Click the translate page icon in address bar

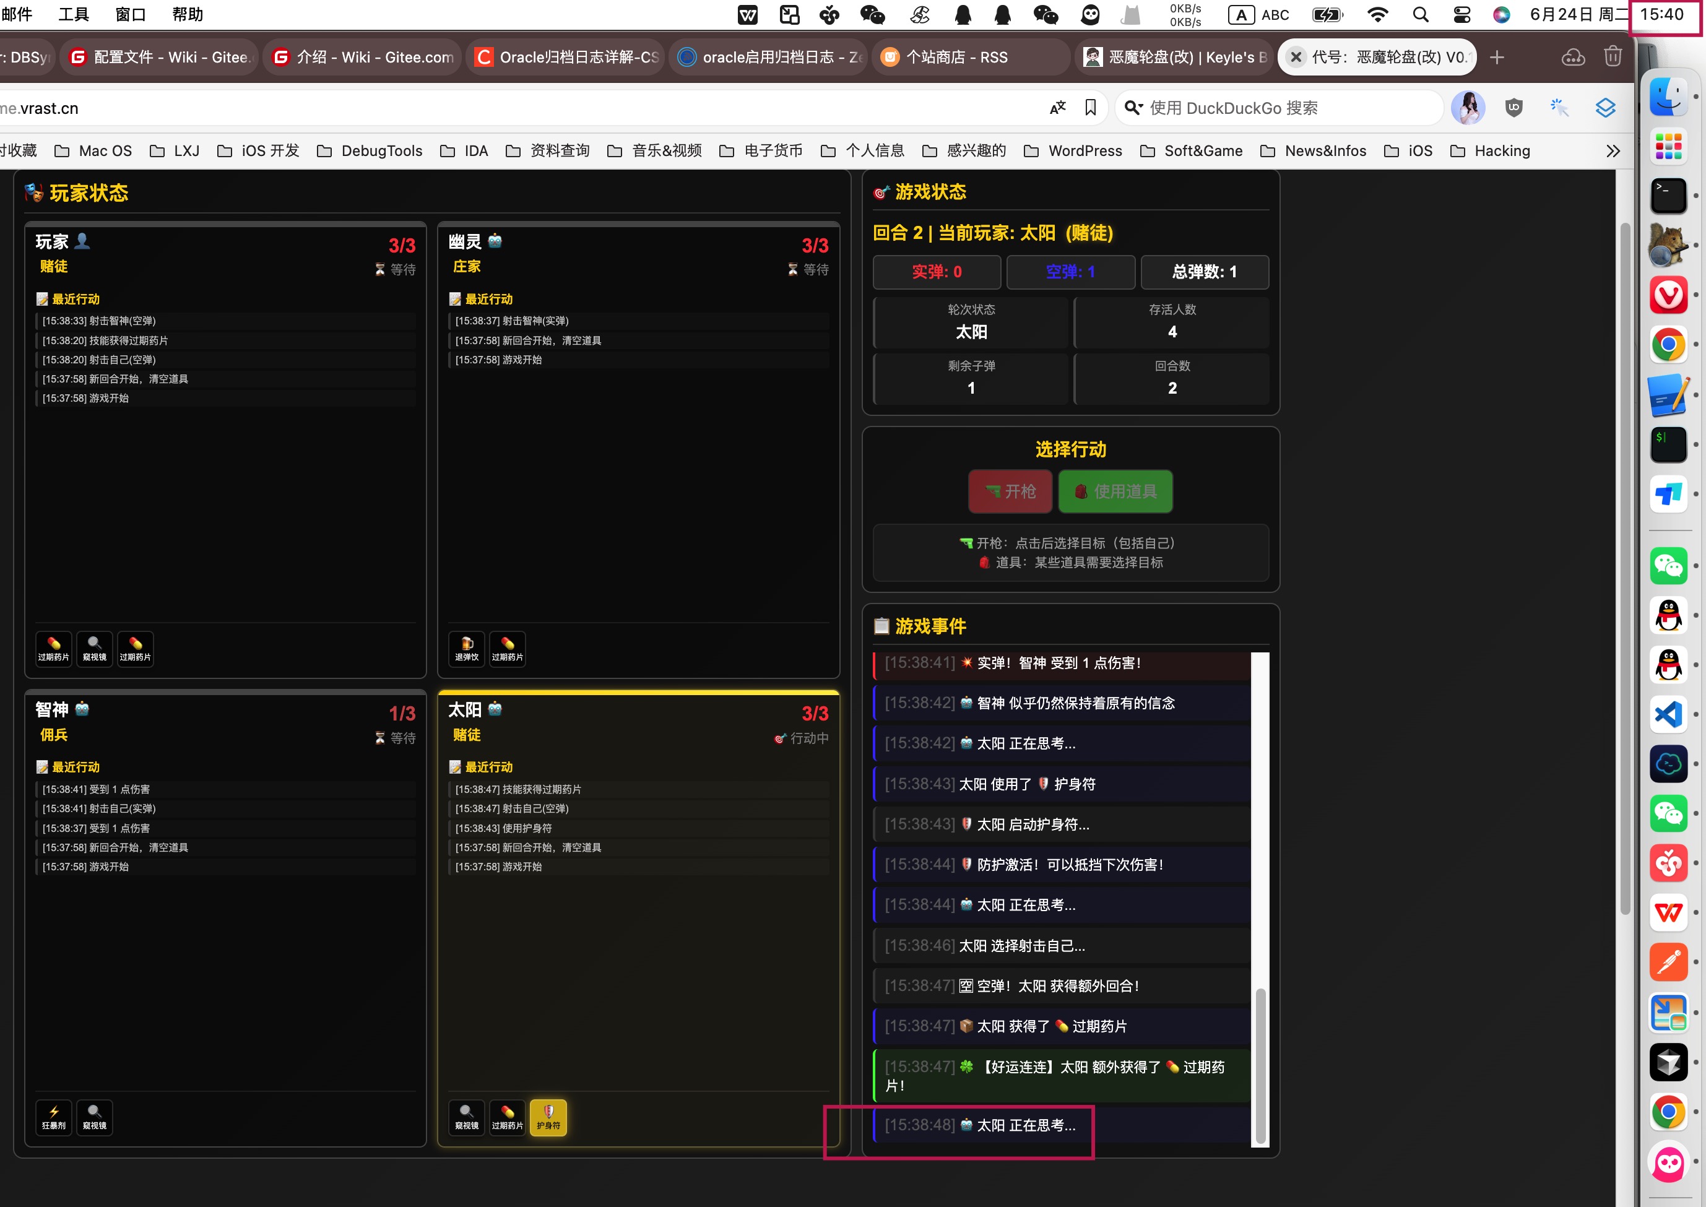[1057, 108]
